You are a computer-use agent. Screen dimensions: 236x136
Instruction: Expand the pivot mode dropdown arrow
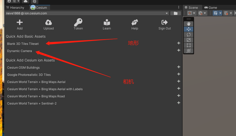194,13
